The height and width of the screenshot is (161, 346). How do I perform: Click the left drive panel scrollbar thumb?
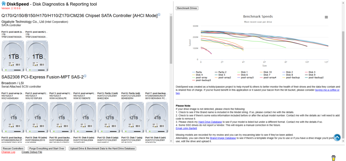171,40
